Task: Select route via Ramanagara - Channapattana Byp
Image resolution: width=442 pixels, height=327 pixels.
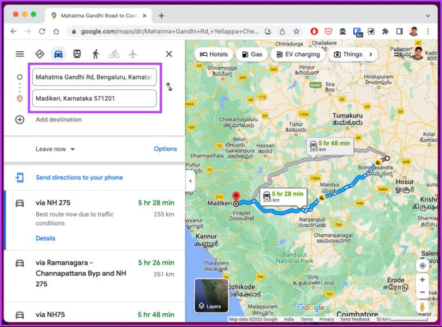Action: (95, 276)
